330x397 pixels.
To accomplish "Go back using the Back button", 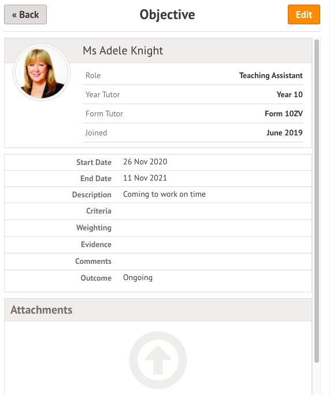I will click(25, 14).
